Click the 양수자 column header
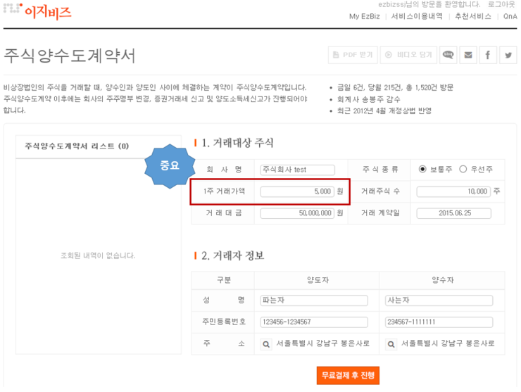This screenshot has width=521, height=392. [443, 280]
